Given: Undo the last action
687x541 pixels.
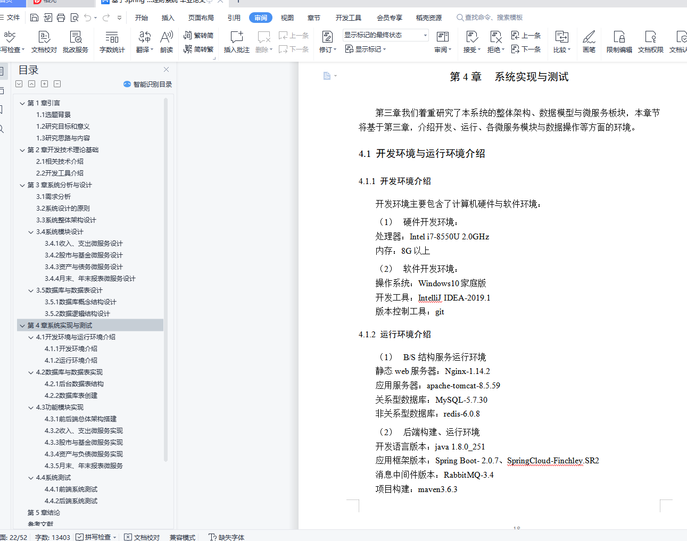Looking at the screenshot, I should point(88,18).
